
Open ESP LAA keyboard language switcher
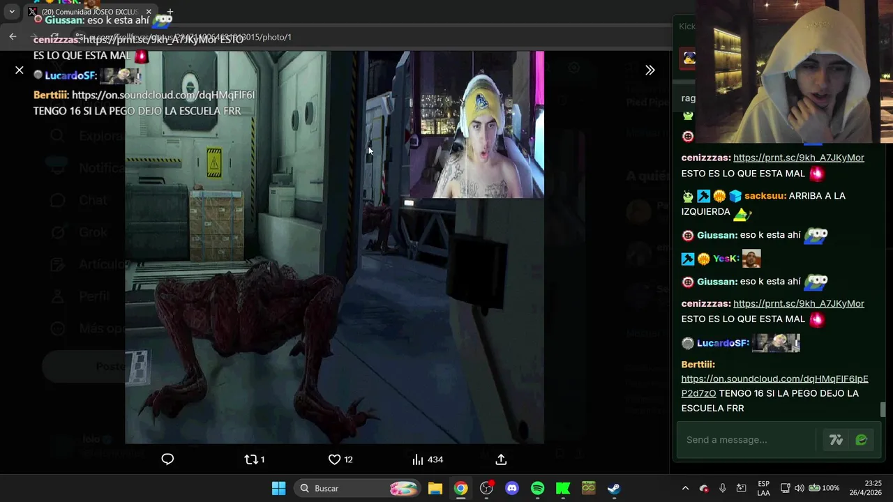tap(763, 488)
